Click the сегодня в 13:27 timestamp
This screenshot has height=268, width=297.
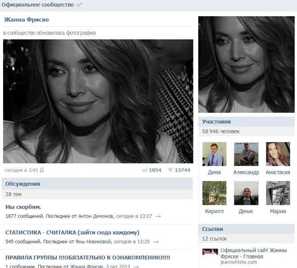pos(134,216)
